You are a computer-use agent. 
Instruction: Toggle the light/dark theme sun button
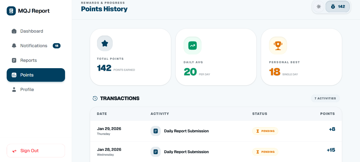point(319,7)
